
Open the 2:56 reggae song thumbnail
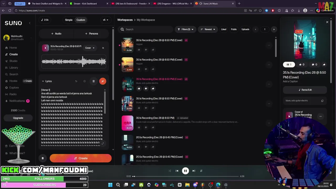pos(127,45)
